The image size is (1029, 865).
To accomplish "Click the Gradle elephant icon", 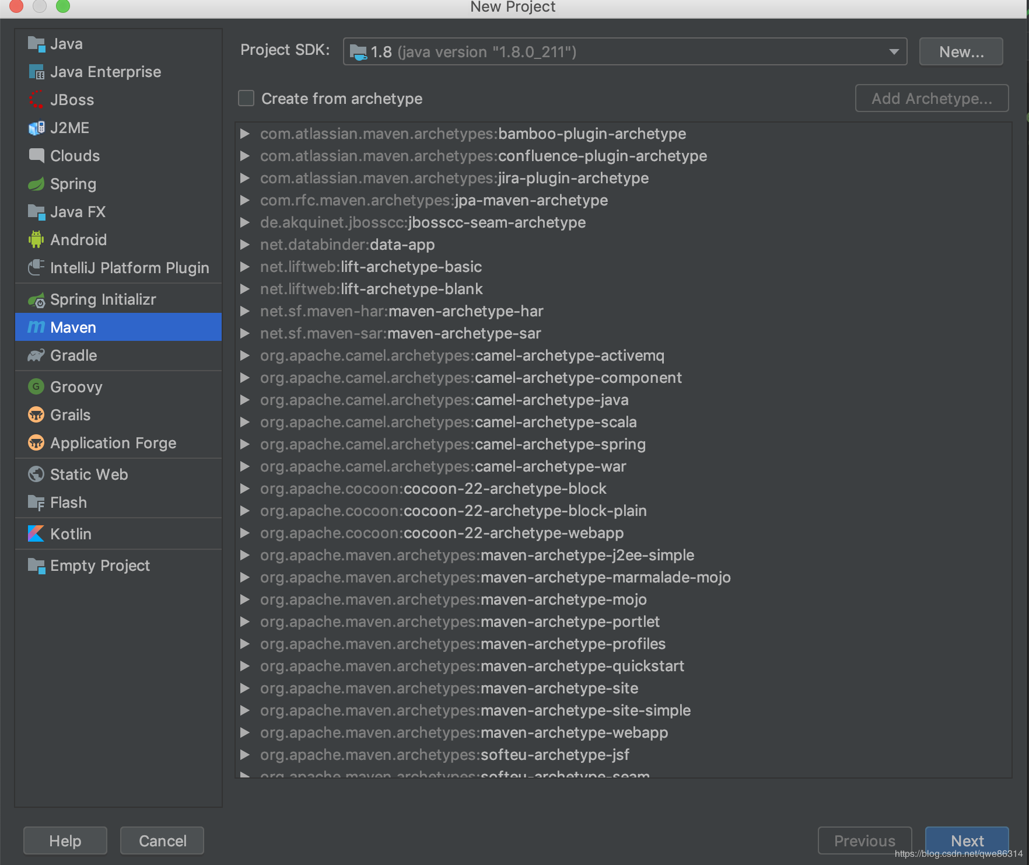I will 36,355.
